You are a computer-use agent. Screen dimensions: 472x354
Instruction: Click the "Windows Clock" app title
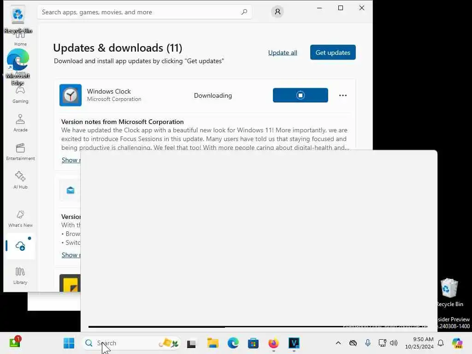pyautogui.click(x=109, y=91)
